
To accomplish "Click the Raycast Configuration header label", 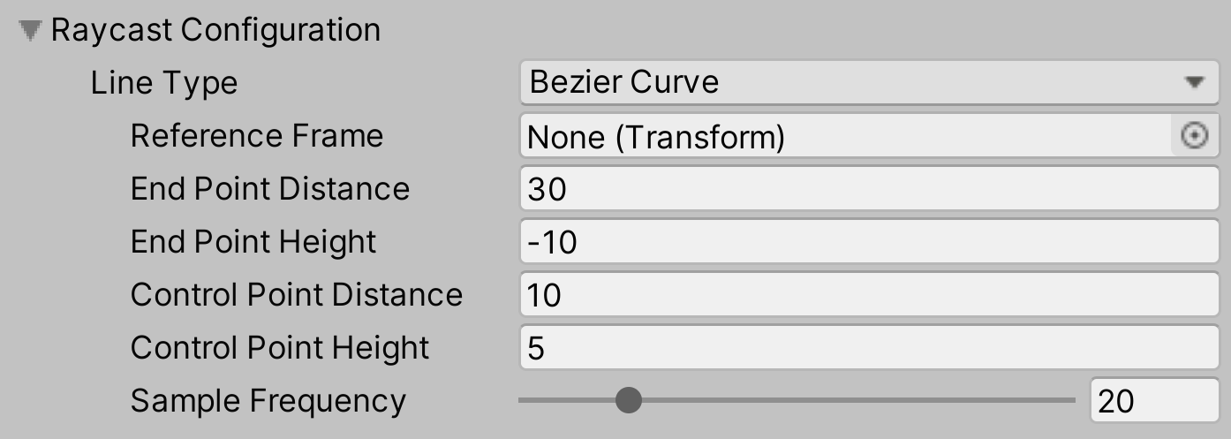I will pos(215,30).
